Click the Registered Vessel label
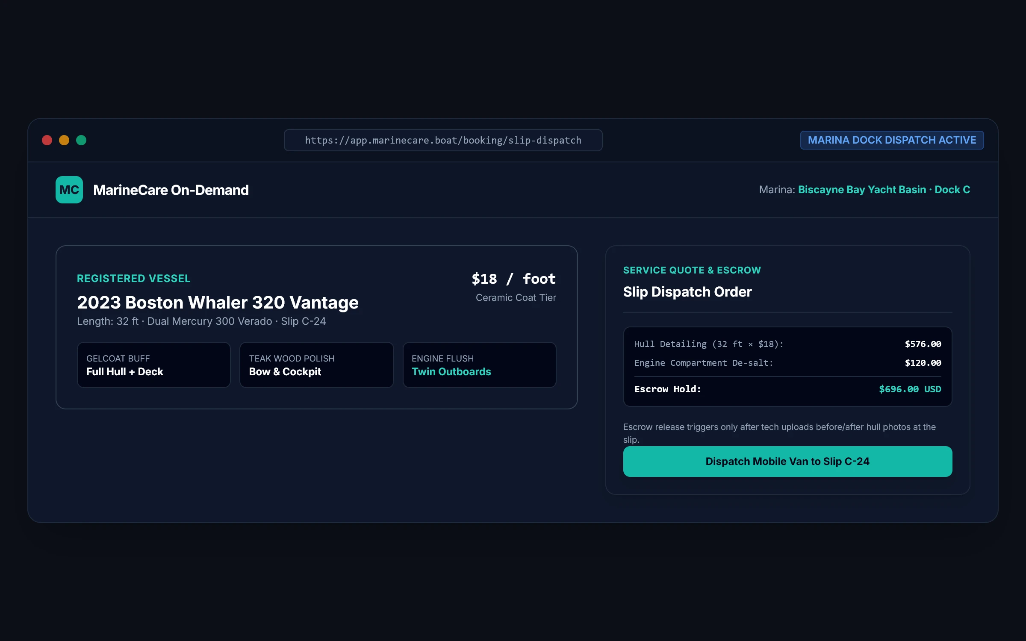 click(134, 279)
